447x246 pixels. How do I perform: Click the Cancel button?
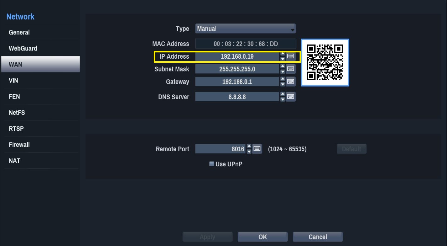click(317, 237)
